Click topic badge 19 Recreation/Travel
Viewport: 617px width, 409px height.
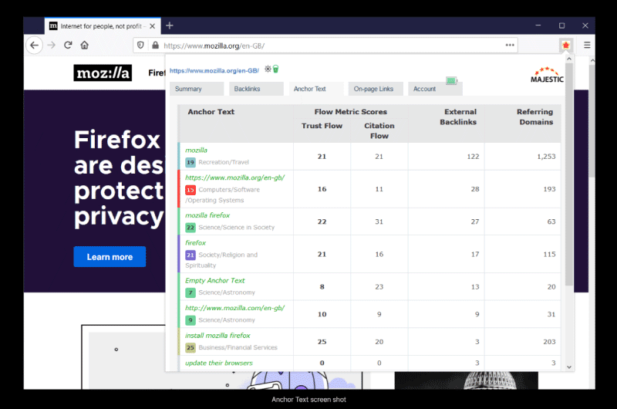click(x=190, y=162)
